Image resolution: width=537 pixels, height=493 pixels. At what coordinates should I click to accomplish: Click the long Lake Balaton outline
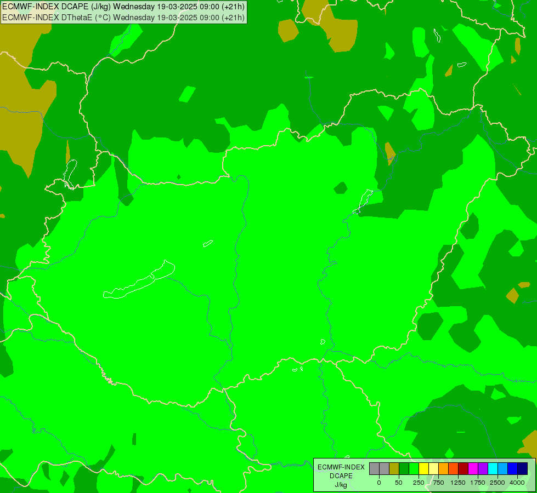coord(139,279)
